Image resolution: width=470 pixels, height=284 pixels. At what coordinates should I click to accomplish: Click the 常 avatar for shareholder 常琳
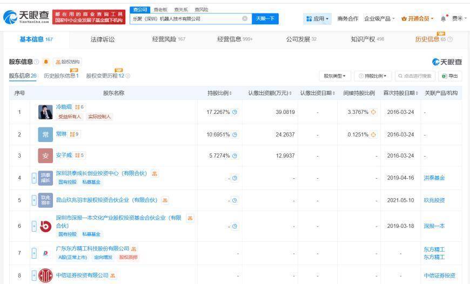[x=45, y=134]
